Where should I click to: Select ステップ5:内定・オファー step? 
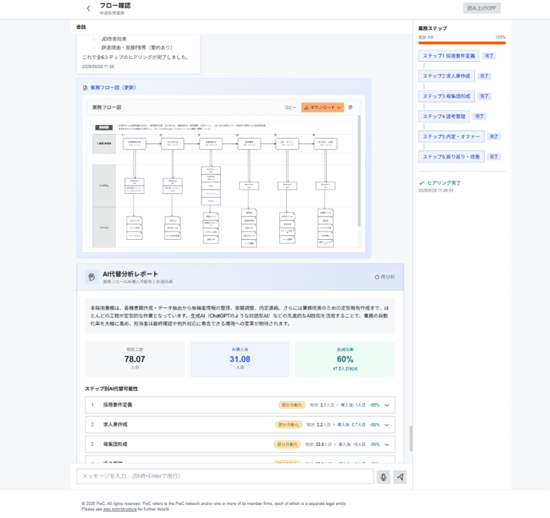(x=451, y=137)
